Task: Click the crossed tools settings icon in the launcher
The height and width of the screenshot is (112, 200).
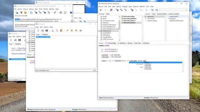Action: pyautogui.click(x=21, y=12)
